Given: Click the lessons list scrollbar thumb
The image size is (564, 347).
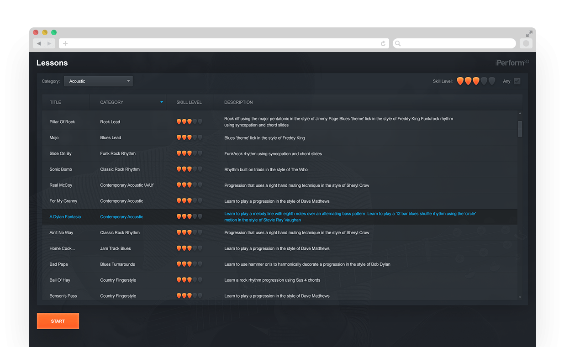Looking at the screenshot, I should click(x=520, y=128).
